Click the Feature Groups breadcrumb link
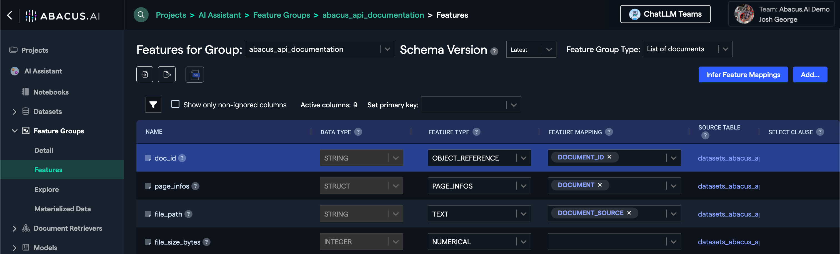Image resolution: width=840 pixels, height=254 pixels. pos(281,15)
